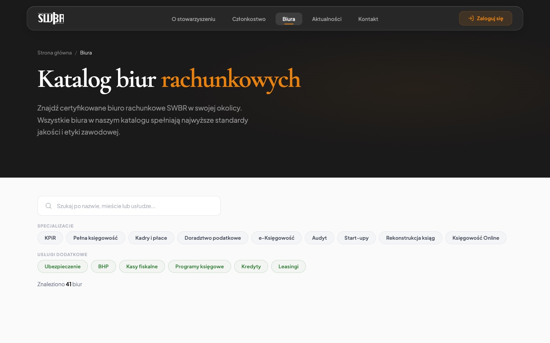
Task: Focus the office search field
Action: [129, 206]
